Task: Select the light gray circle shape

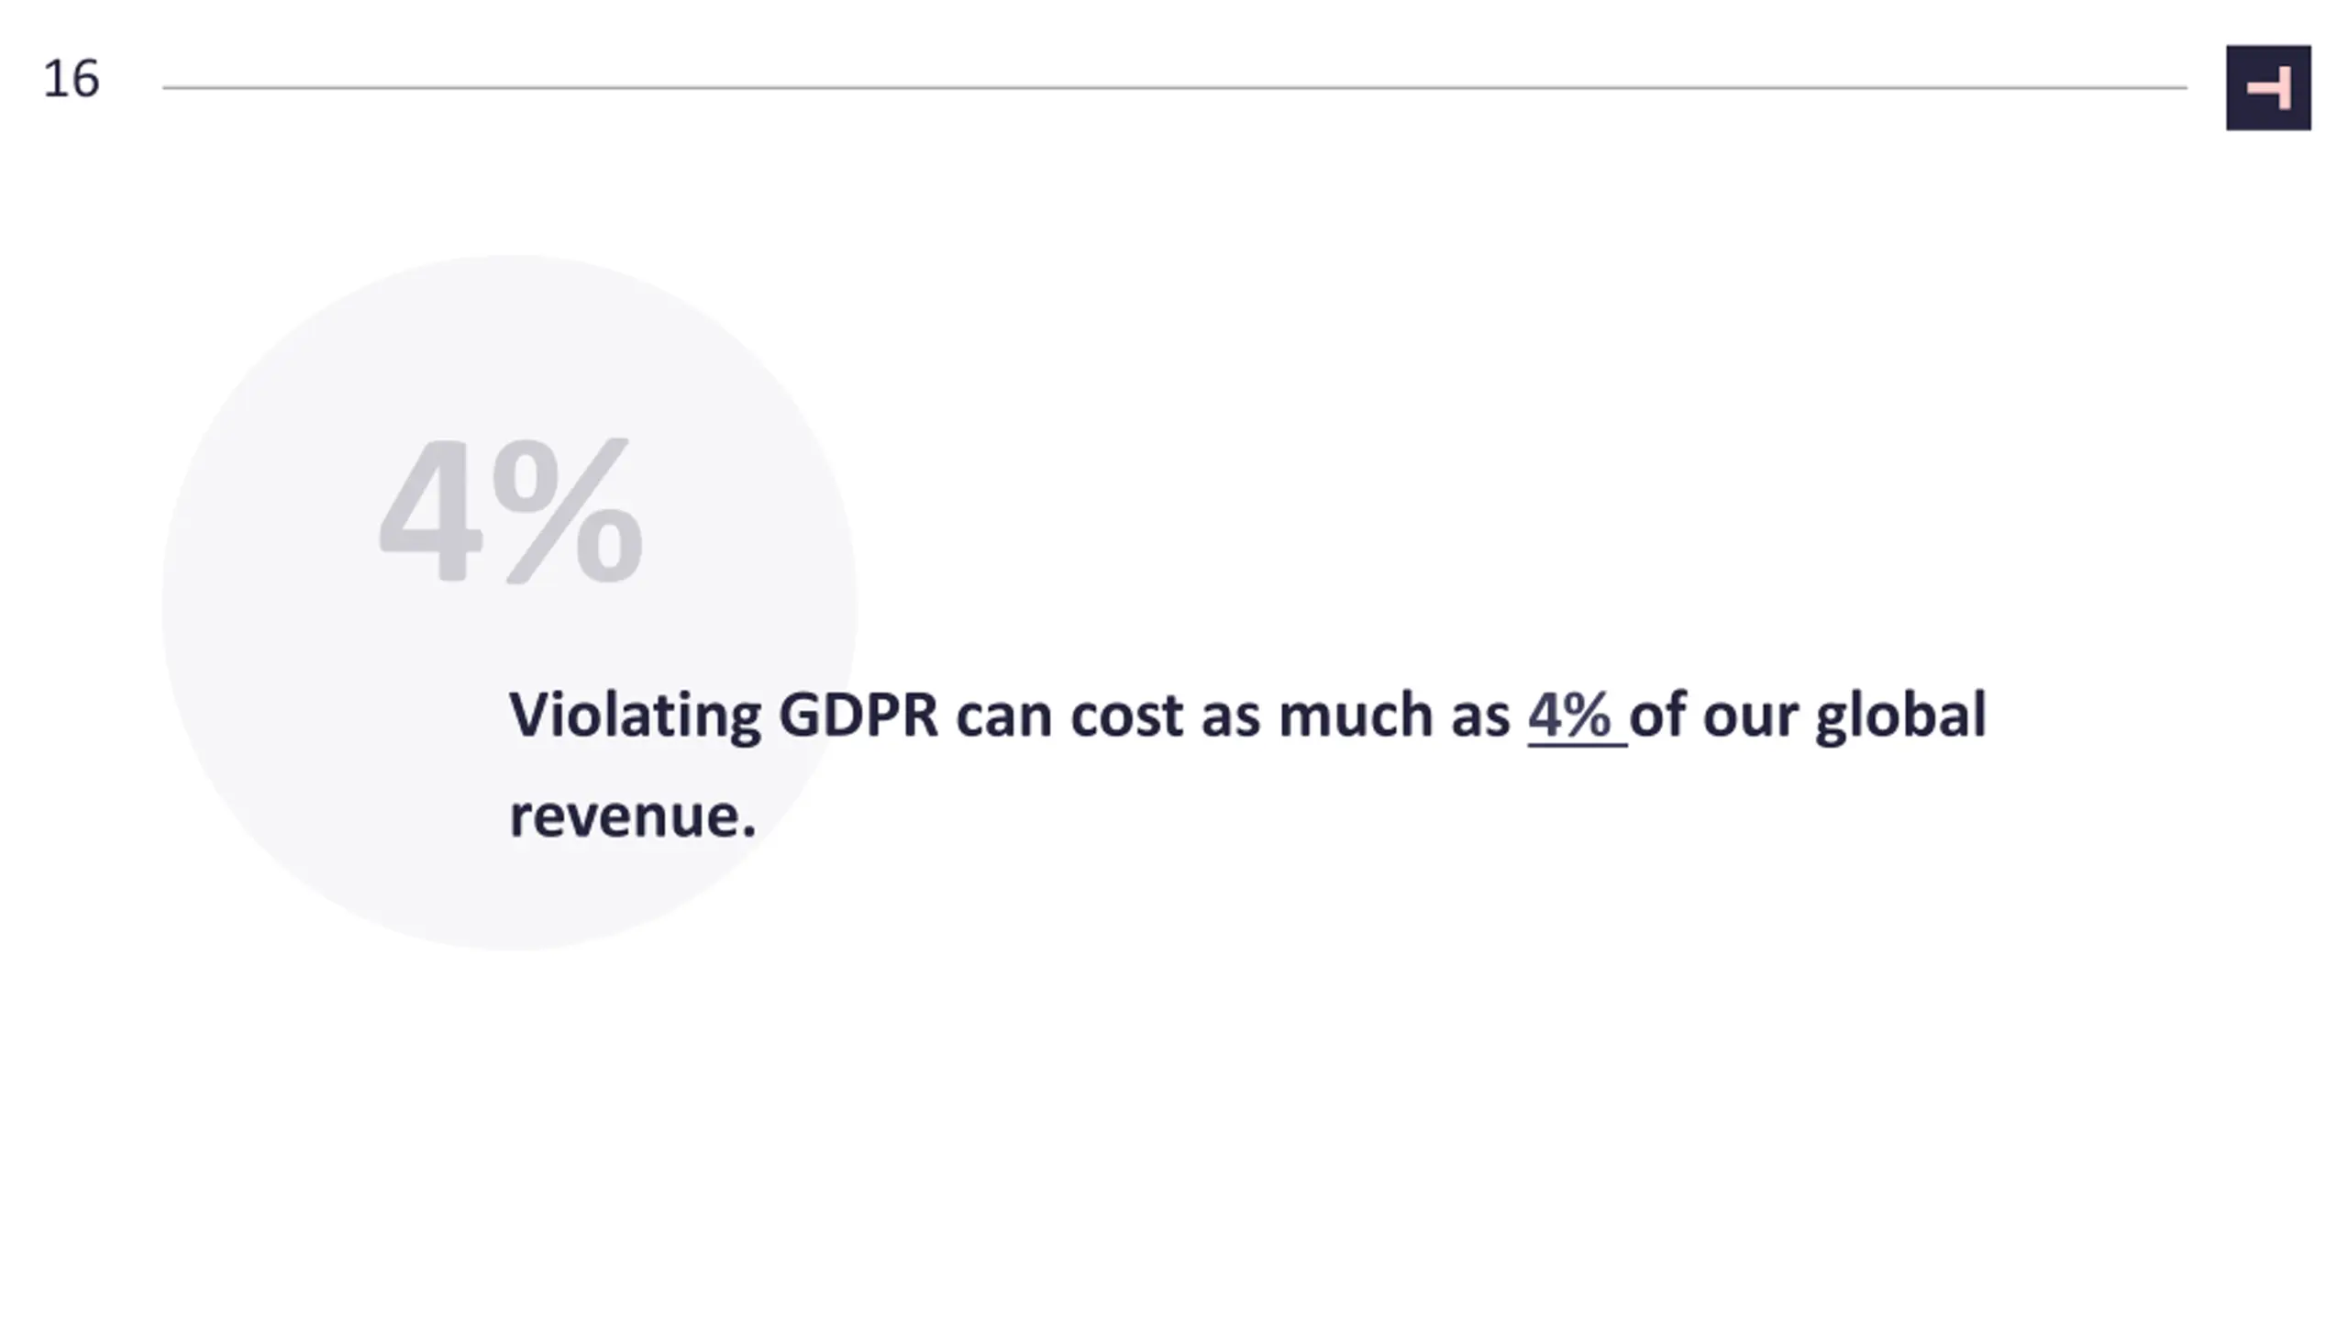Action: coord(509,603)
